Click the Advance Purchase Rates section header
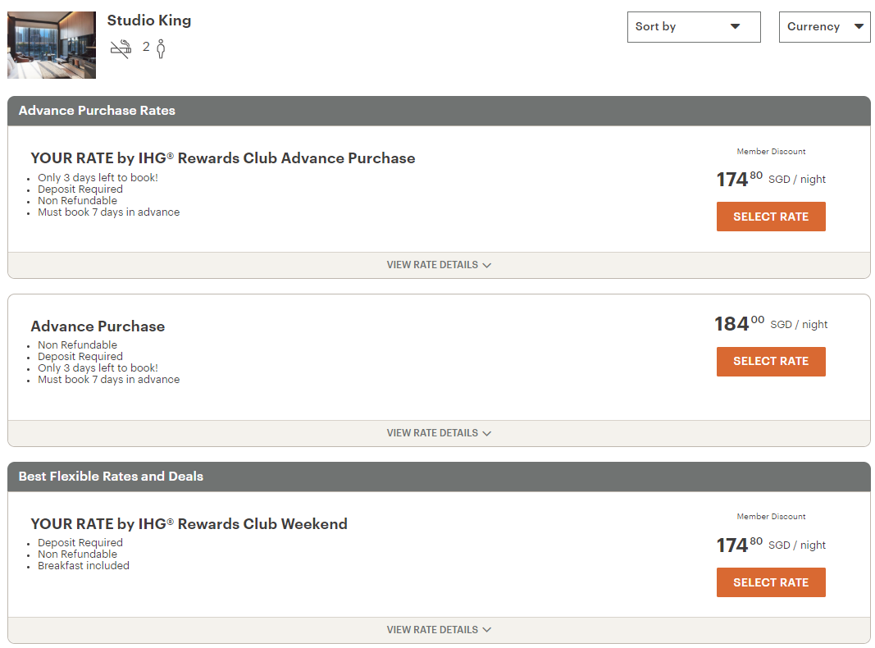Screen dimensions: 875x648 pyautogui.click(x=97, y=111)
